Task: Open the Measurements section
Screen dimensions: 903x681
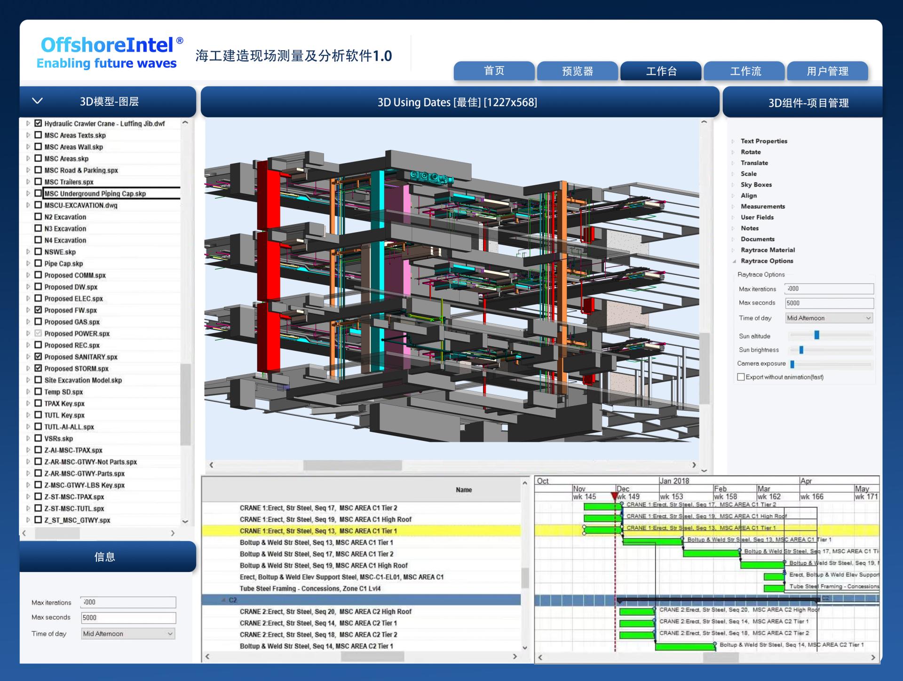Action: [763, 206]
